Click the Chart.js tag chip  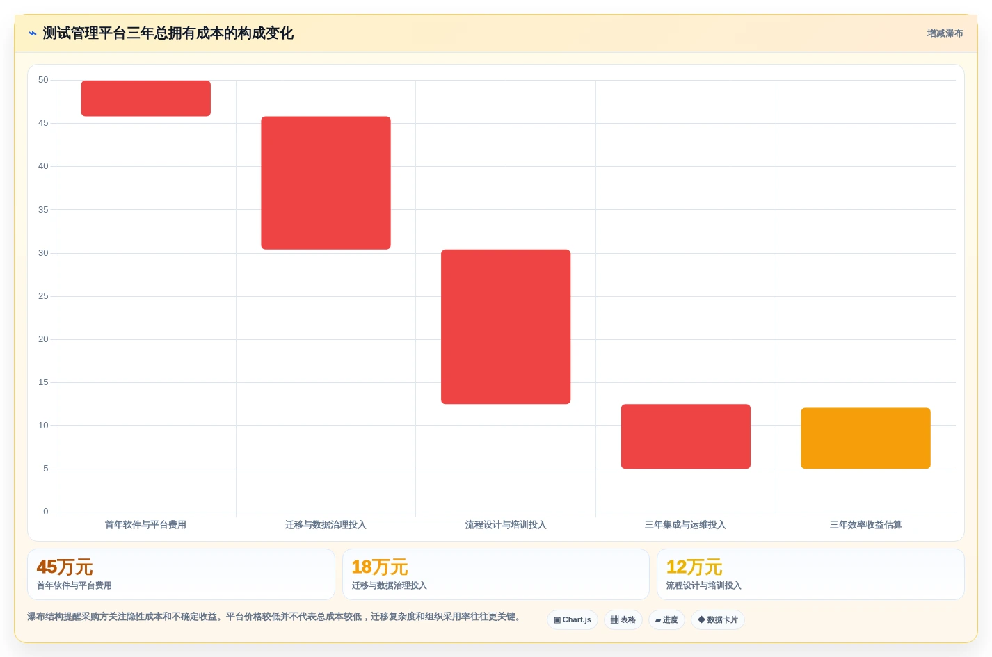click(x=573, y=619)
